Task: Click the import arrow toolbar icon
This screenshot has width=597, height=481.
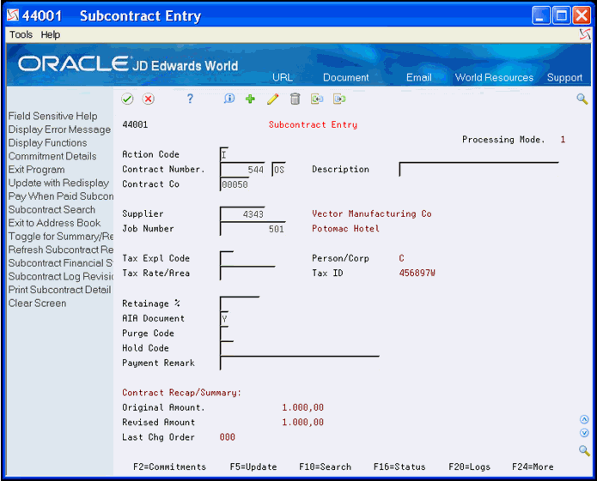Action: tap(317, 99)
